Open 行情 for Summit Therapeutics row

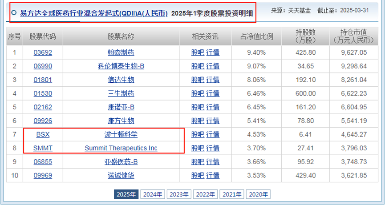[213, 149]
